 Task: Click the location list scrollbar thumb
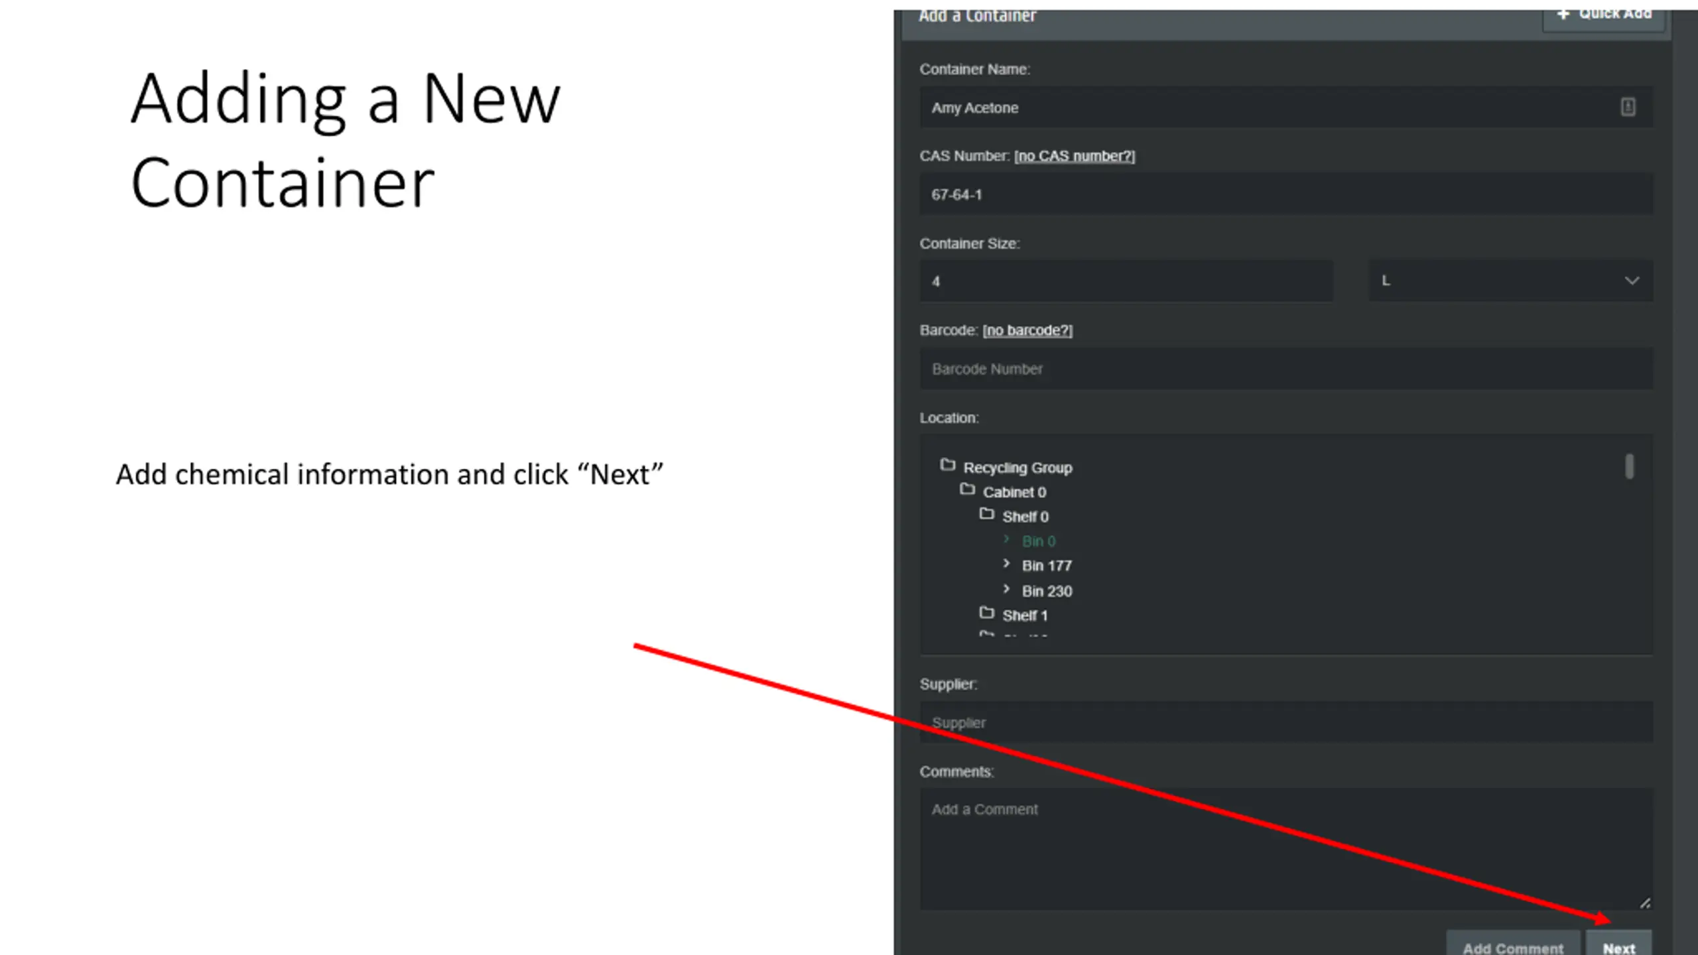(1630, 466)
